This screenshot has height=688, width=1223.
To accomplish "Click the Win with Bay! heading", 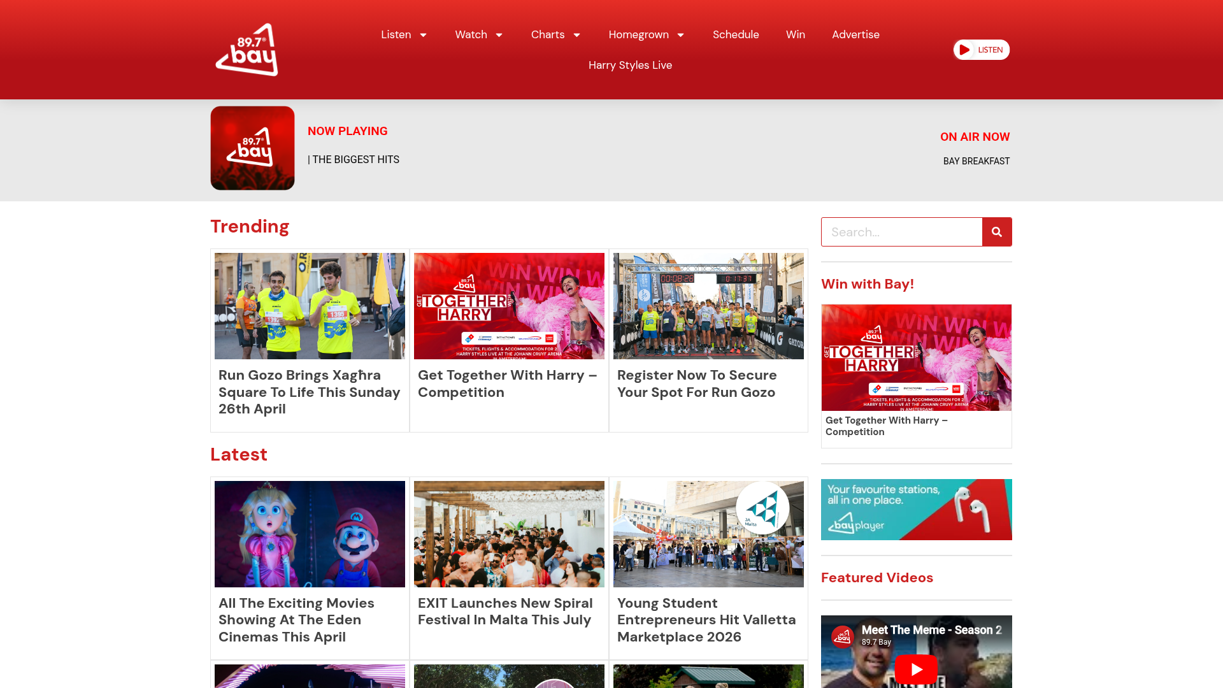I will (x=868, y=284).
